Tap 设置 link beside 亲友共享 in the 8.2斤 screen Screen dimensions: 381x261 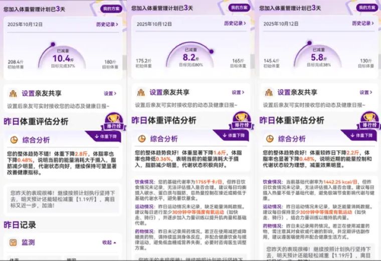(238, 93)
